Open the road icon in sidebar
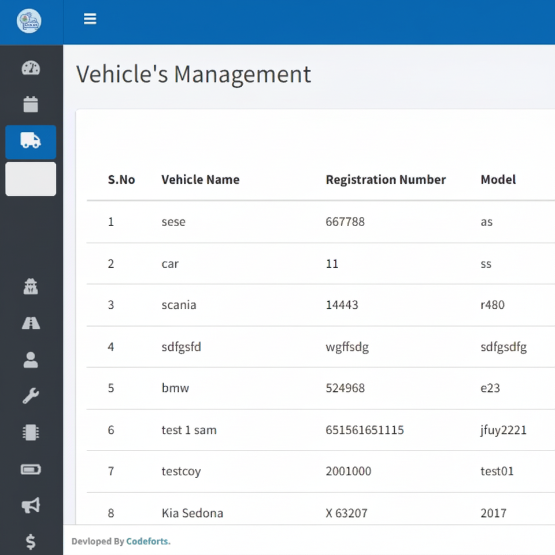 click(31, 323)
